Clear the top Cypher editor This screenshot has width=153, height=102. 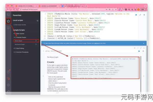coord(144,15)
